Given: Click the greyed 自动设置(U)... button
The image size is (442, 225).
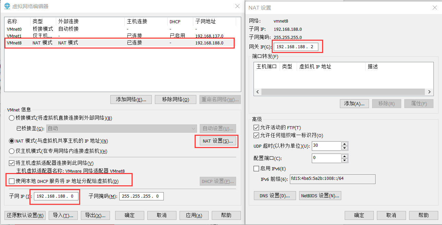Looking at the screenshot, I should (218, 129).
